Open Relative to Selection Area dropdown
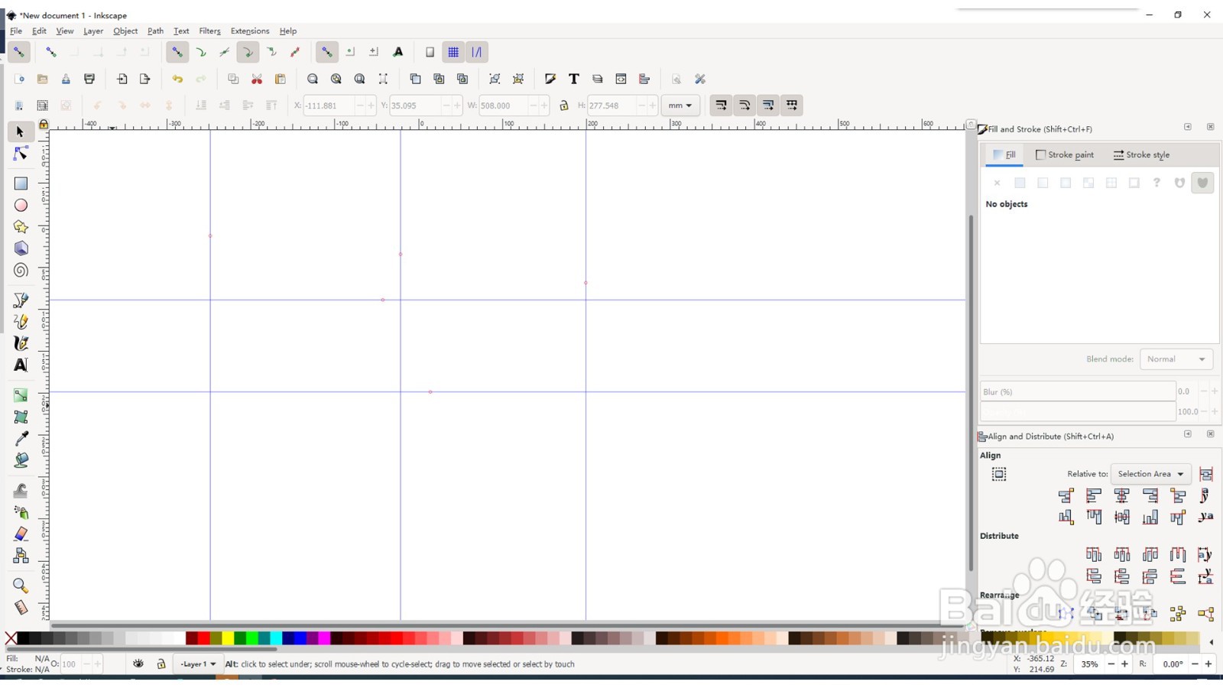This screenshot has height=688, width=1223. pyautogui.click(x=1150, y=474)
